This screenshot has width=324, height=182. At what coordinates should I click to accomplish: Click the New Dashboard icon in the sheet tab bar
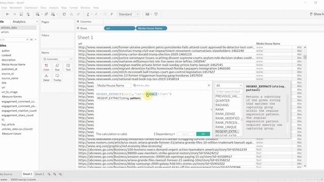[x=55, y=174]
